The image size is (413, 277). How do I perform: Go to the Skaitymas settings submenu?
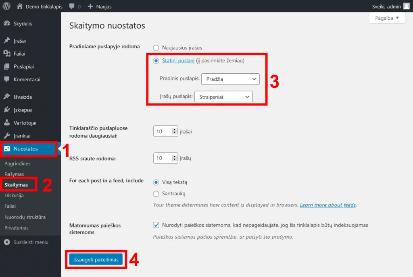(x=16, y=185)
